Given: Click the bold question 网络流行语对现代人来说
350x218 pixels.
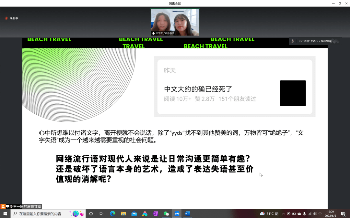Looking at the screenshot, I should click(x=155, y=169).
